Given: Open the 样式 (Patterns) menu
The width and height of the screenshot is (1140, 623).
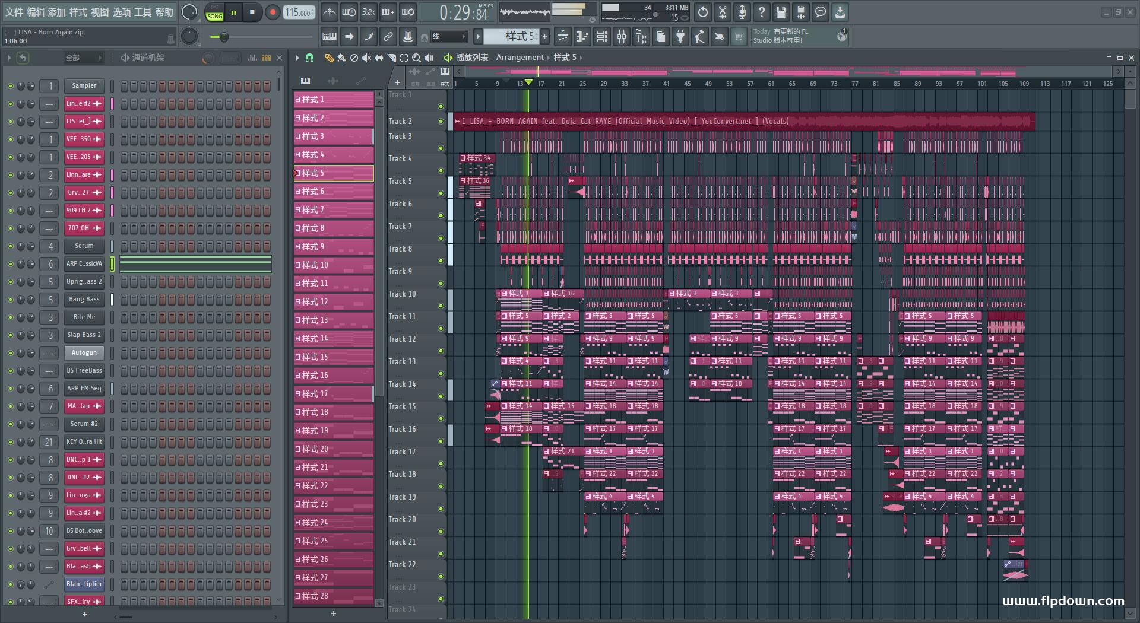Looking at the screenshot, I should tap(78, 12).
